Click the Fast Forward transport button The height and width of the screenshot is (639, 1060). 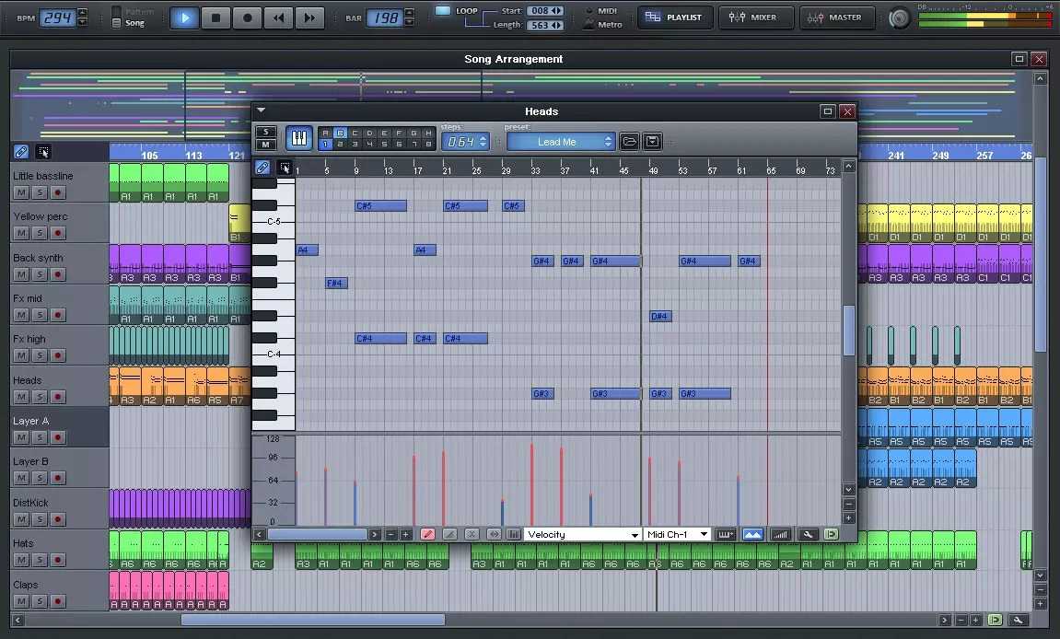pyautogui.click(x=309, y=17)
